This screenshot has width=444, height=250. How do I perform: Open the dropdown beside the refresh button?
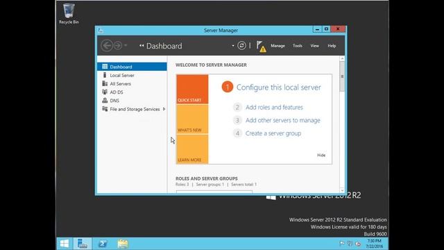[233, 46]
